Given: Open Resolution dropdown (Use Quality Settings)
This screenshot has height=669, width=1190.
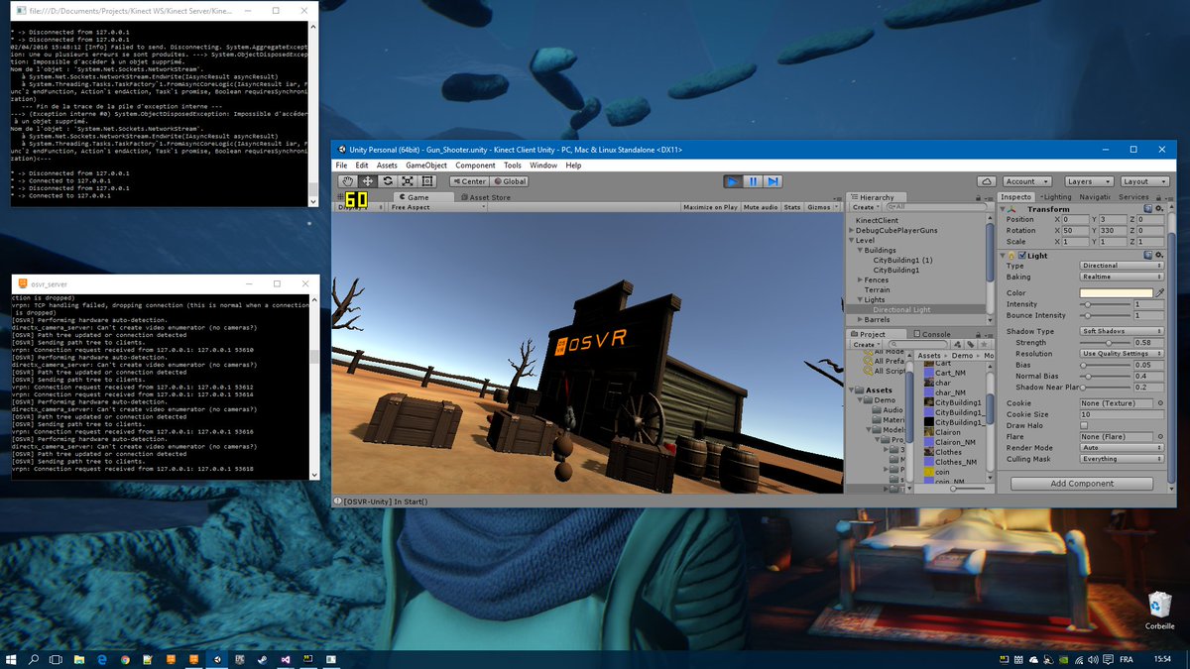Looking at the screenshot, I should click(x=1122, y=354).
